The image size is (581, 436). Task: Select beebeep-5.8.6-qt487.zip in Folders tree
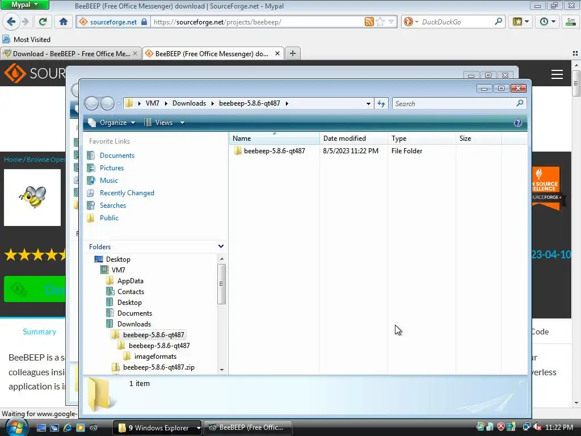tap(159, 367)
